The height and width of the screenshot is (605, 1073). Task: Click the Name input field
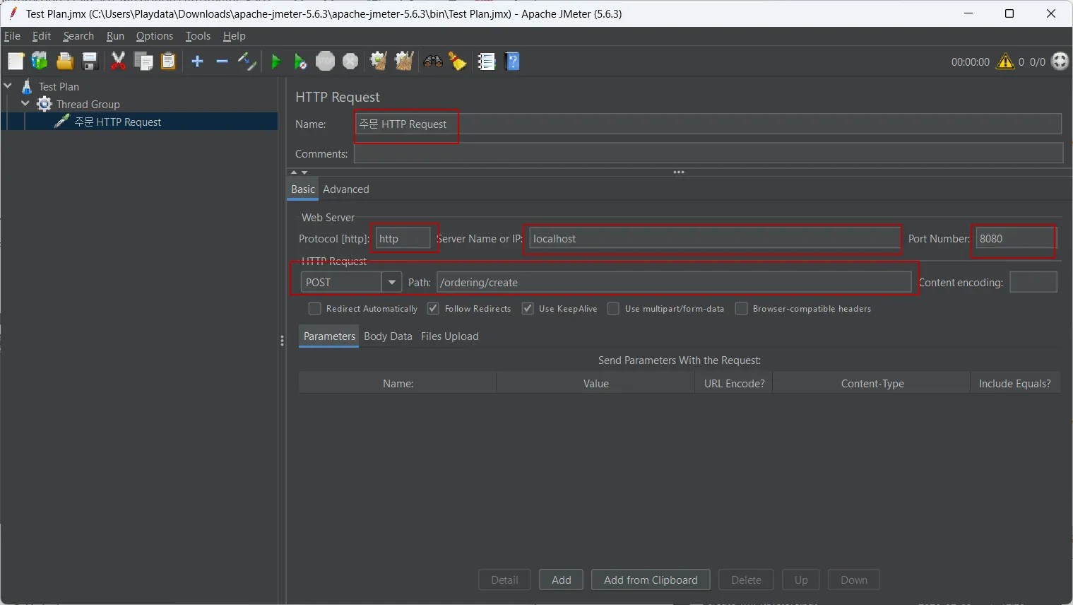tap(708, 124)
